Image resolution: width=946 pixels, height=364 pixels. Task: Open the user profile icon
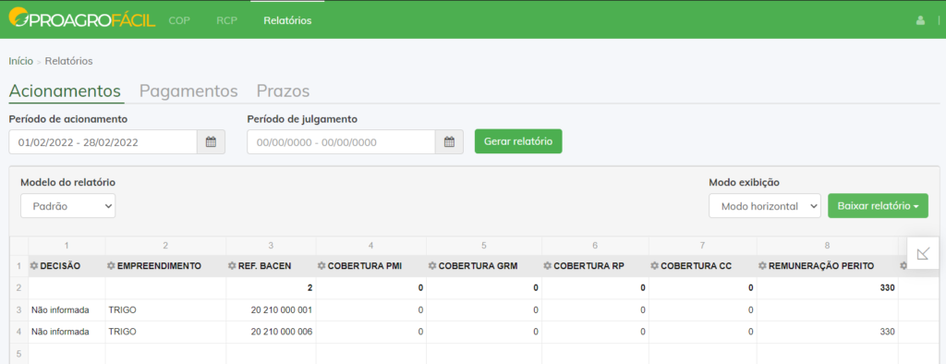coord(920,20)
